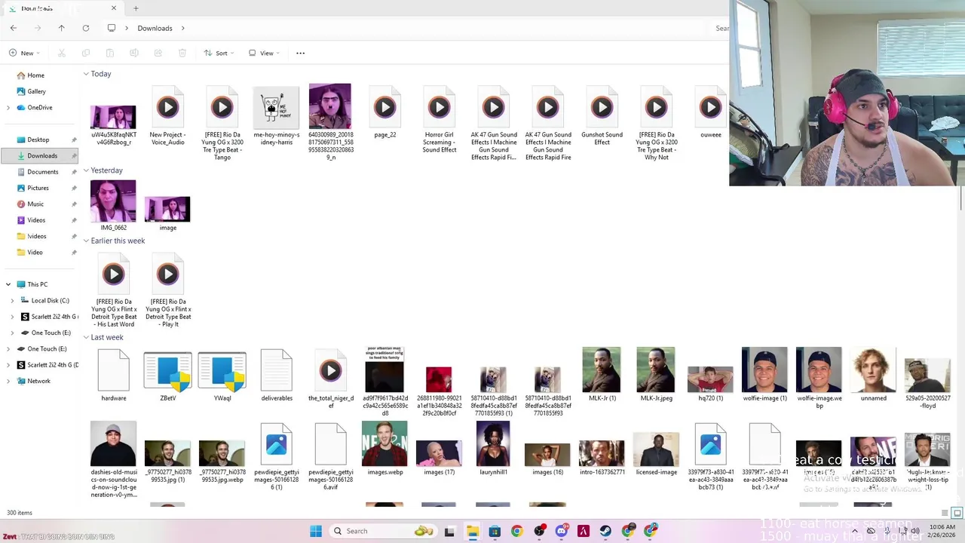
Task: Click Downloads in the address breadcrumb
Action: pyautogui.click(x=155, y=28)
